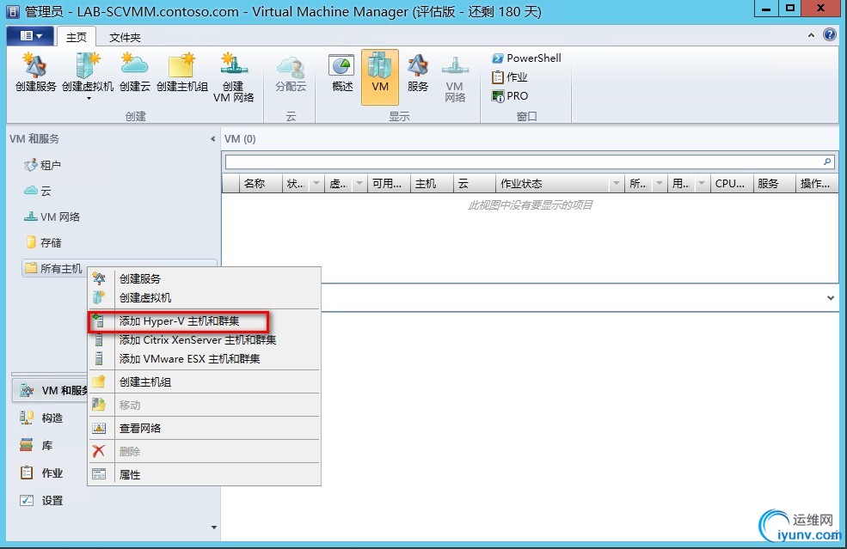Screen dimensions: 847x549
Task: Click the VM 网络 display icon in ribbon
Action: [x=455, y=78]
